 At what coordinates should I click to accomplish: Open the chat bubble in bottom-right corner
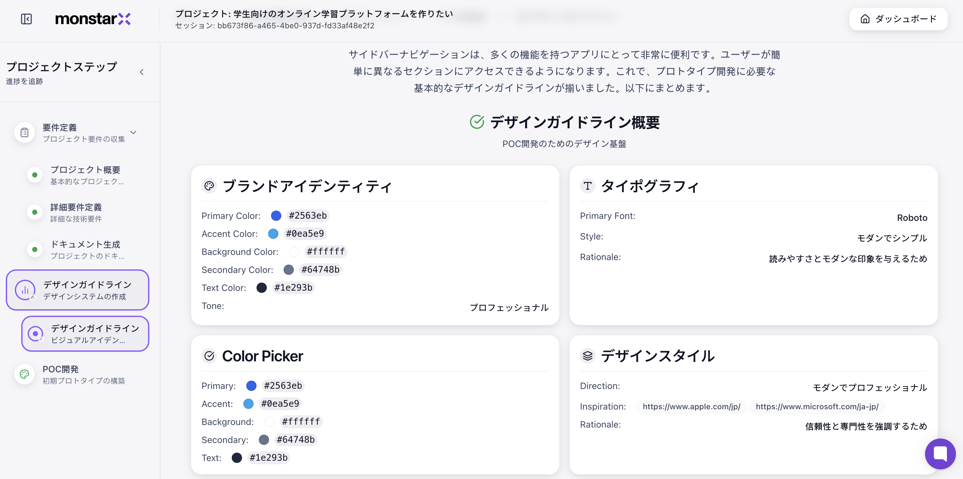(940, 454)
